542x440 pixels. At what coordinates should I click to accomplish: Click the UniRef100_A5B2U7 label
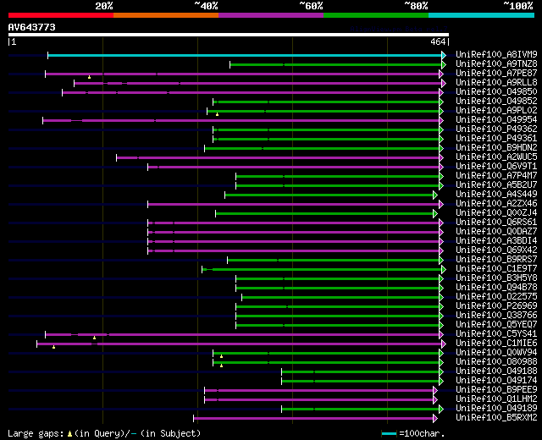(496, 184)
